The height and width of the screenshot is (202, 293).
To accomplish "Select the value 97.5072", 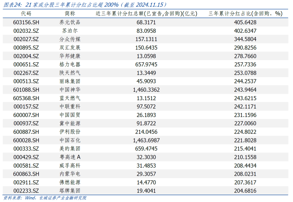I will 146,107.
